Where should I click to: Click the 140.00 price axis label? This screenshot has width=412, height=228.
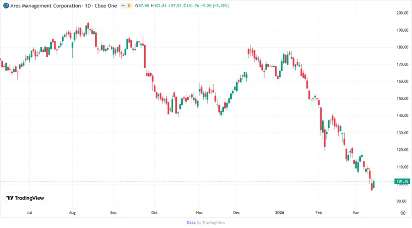tap(402, 115)
